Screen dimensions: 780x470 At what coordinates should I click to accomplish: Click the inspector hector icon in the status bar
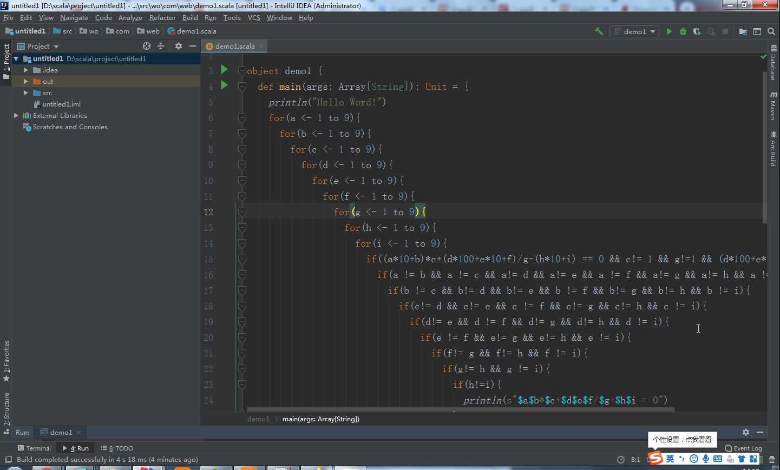(772, 460)
